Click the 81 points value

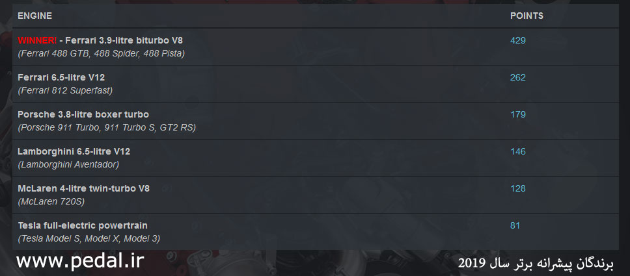515,225
